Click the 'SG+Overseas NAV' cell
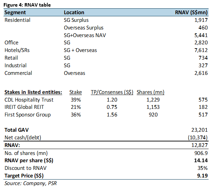221x191 pixels. pos(85,35)
